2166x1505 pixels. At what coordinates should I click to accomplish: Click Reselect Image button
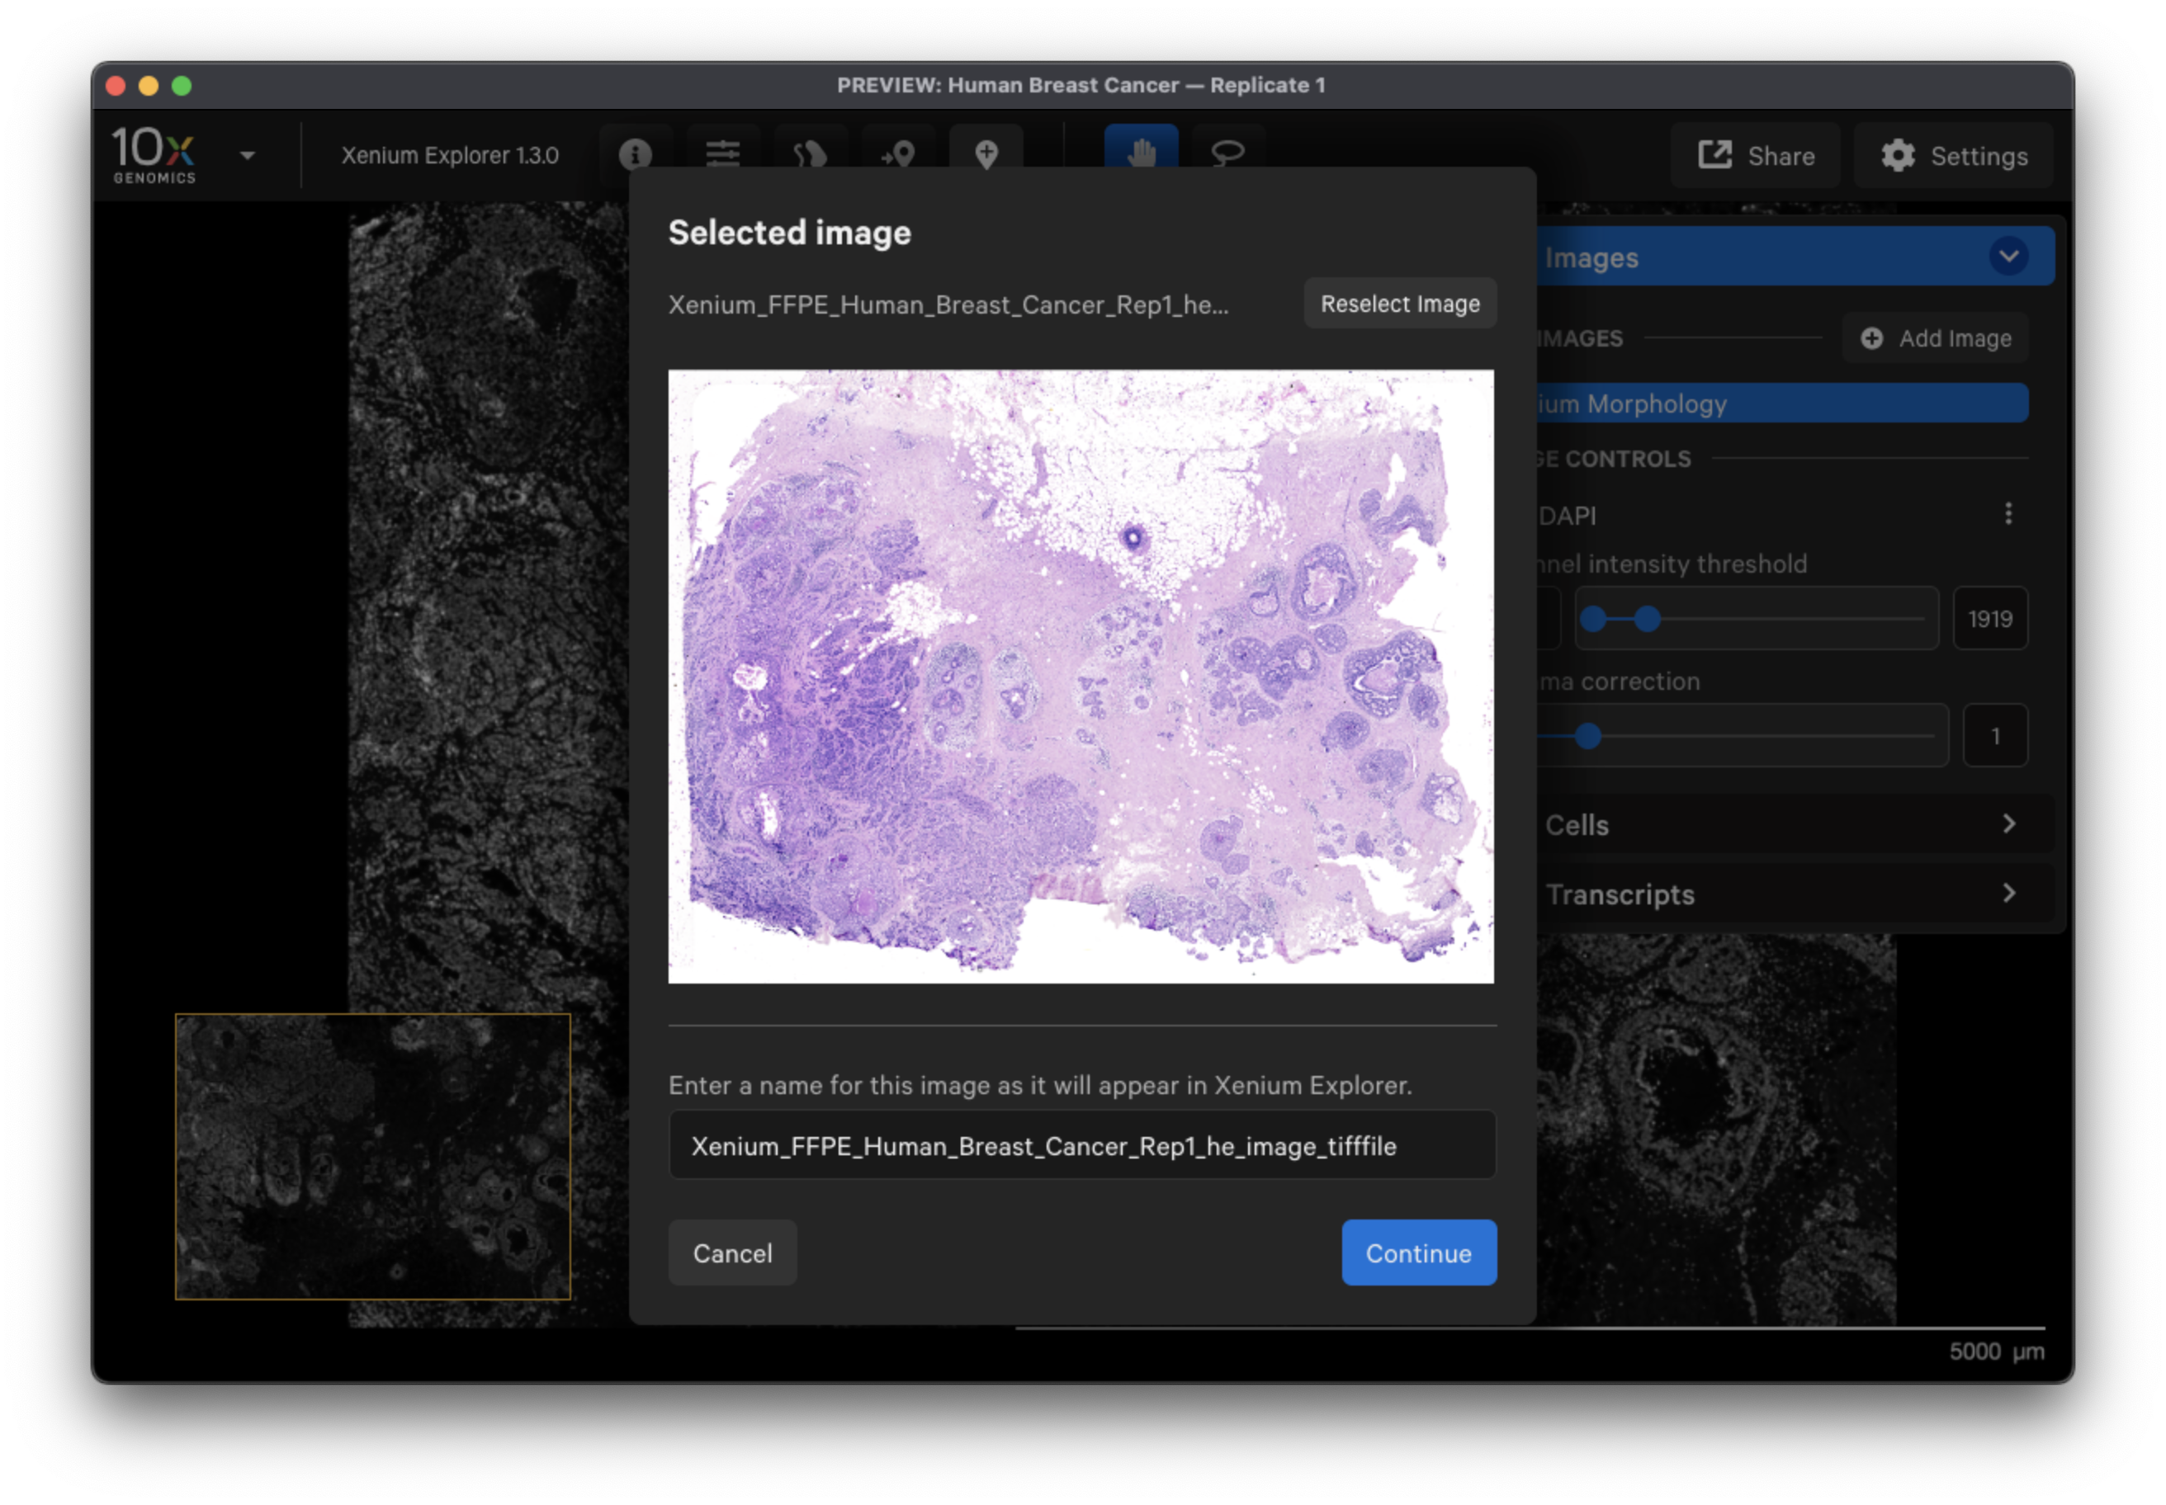pos(1400,304)
